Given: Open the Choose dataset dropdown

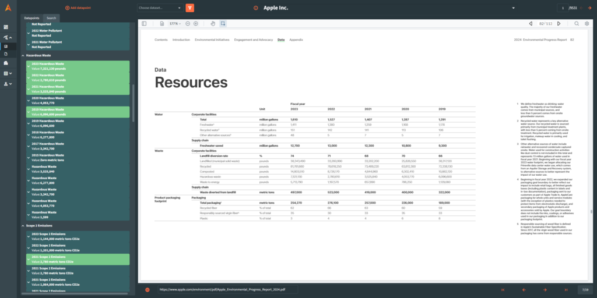Looking at the screenshot, I should (160, 8).
